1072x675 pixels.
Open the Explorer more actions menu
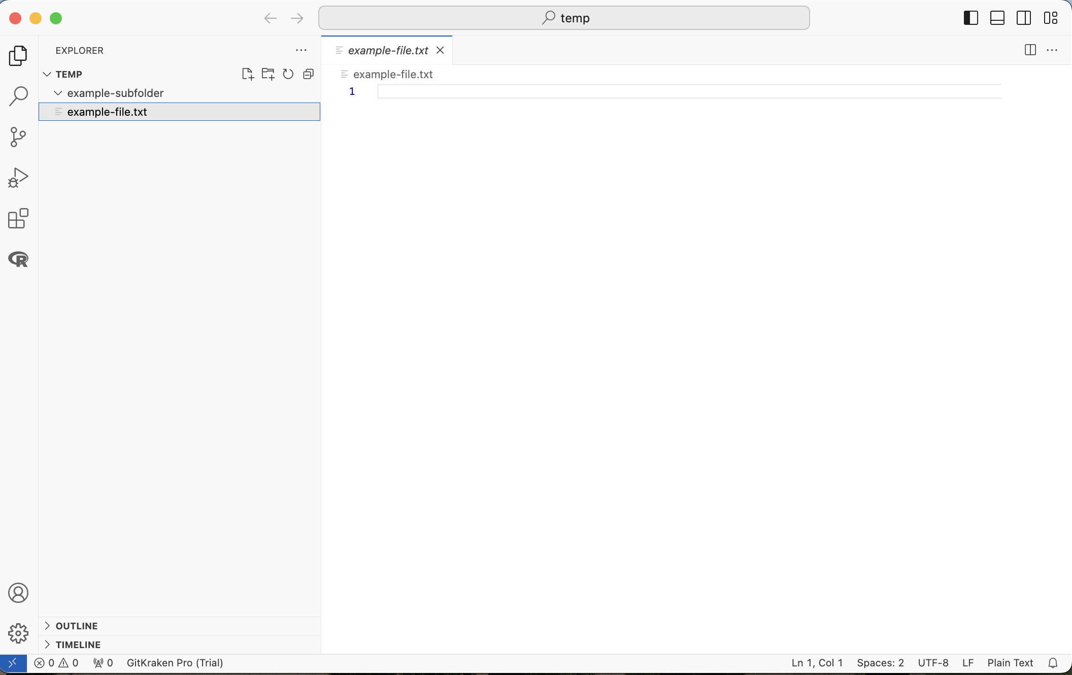[x=301, y=50]
